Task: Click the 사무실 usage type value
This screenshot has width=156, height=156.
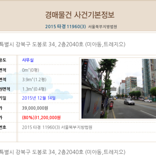Action: tap(28, 60)
